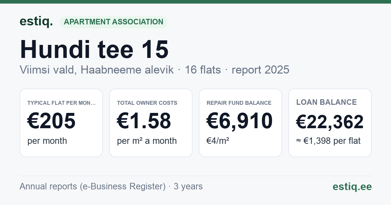Screen dimensions: 391x205
Task: Click the TYPICAL FLAT PER MON… label
Action: pyautogui.click(x=62, y=103)
